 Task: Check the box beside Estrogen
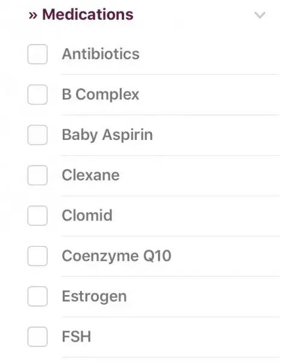[37, 296]
